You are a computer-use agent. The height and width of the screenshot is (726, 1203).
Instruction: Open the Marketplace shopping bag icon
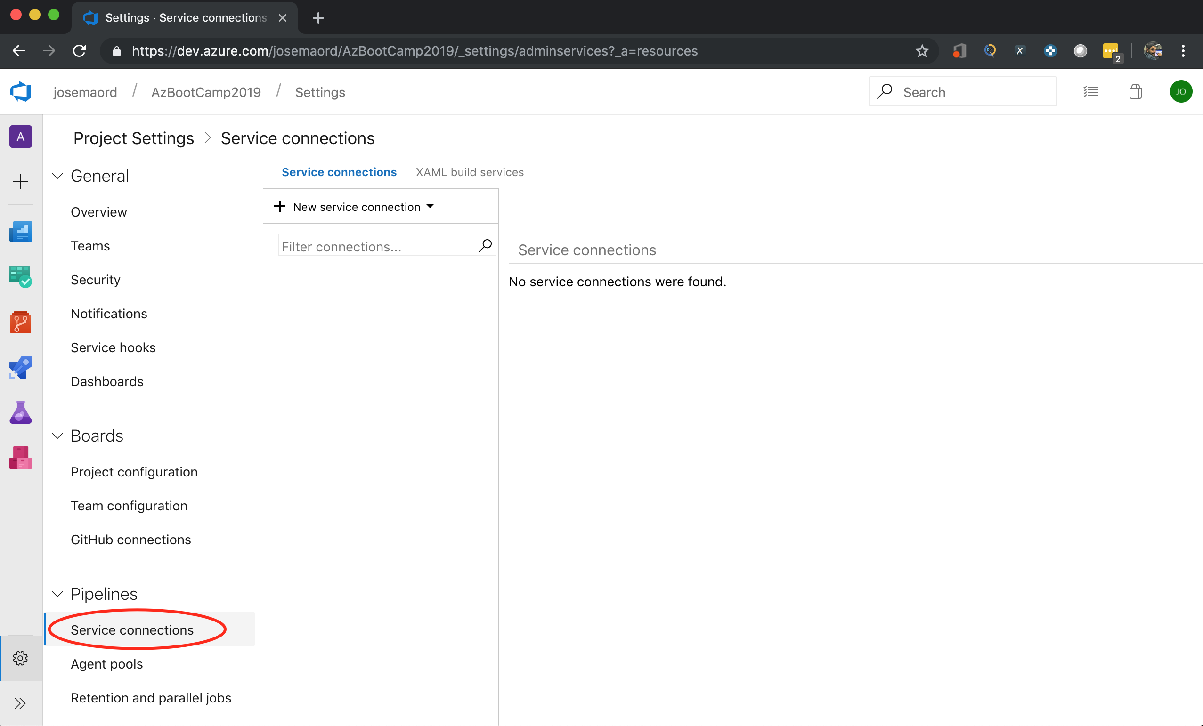point(1135,92)
